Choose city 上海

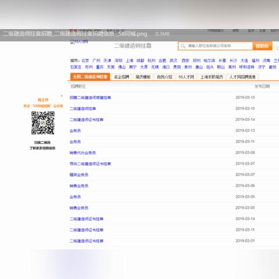(129, 60)
